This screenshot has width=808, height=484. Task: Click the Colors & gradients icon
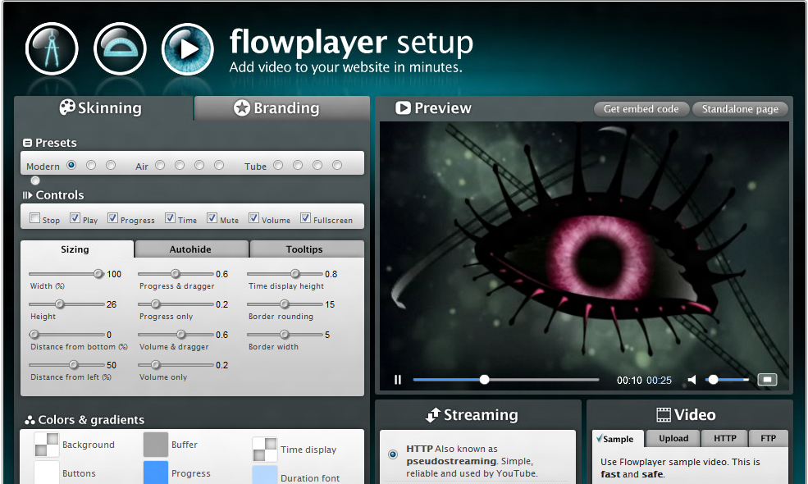pyautogui.click(x=30, y=420)
